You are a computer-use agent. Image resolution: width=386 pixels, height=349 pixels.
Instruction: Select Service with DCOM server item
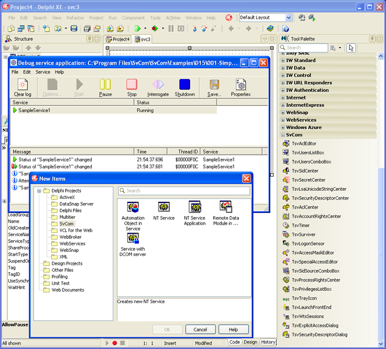[x=133, y=245]
